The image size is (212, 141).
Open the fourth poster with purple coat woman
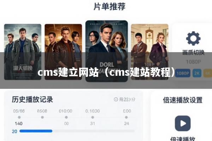[150, 52]
